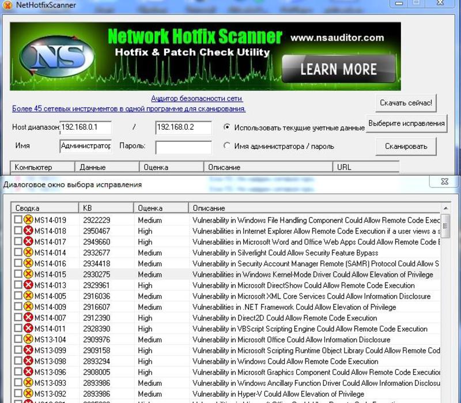Click the red severity icon for MS13-096

point(28,372)
